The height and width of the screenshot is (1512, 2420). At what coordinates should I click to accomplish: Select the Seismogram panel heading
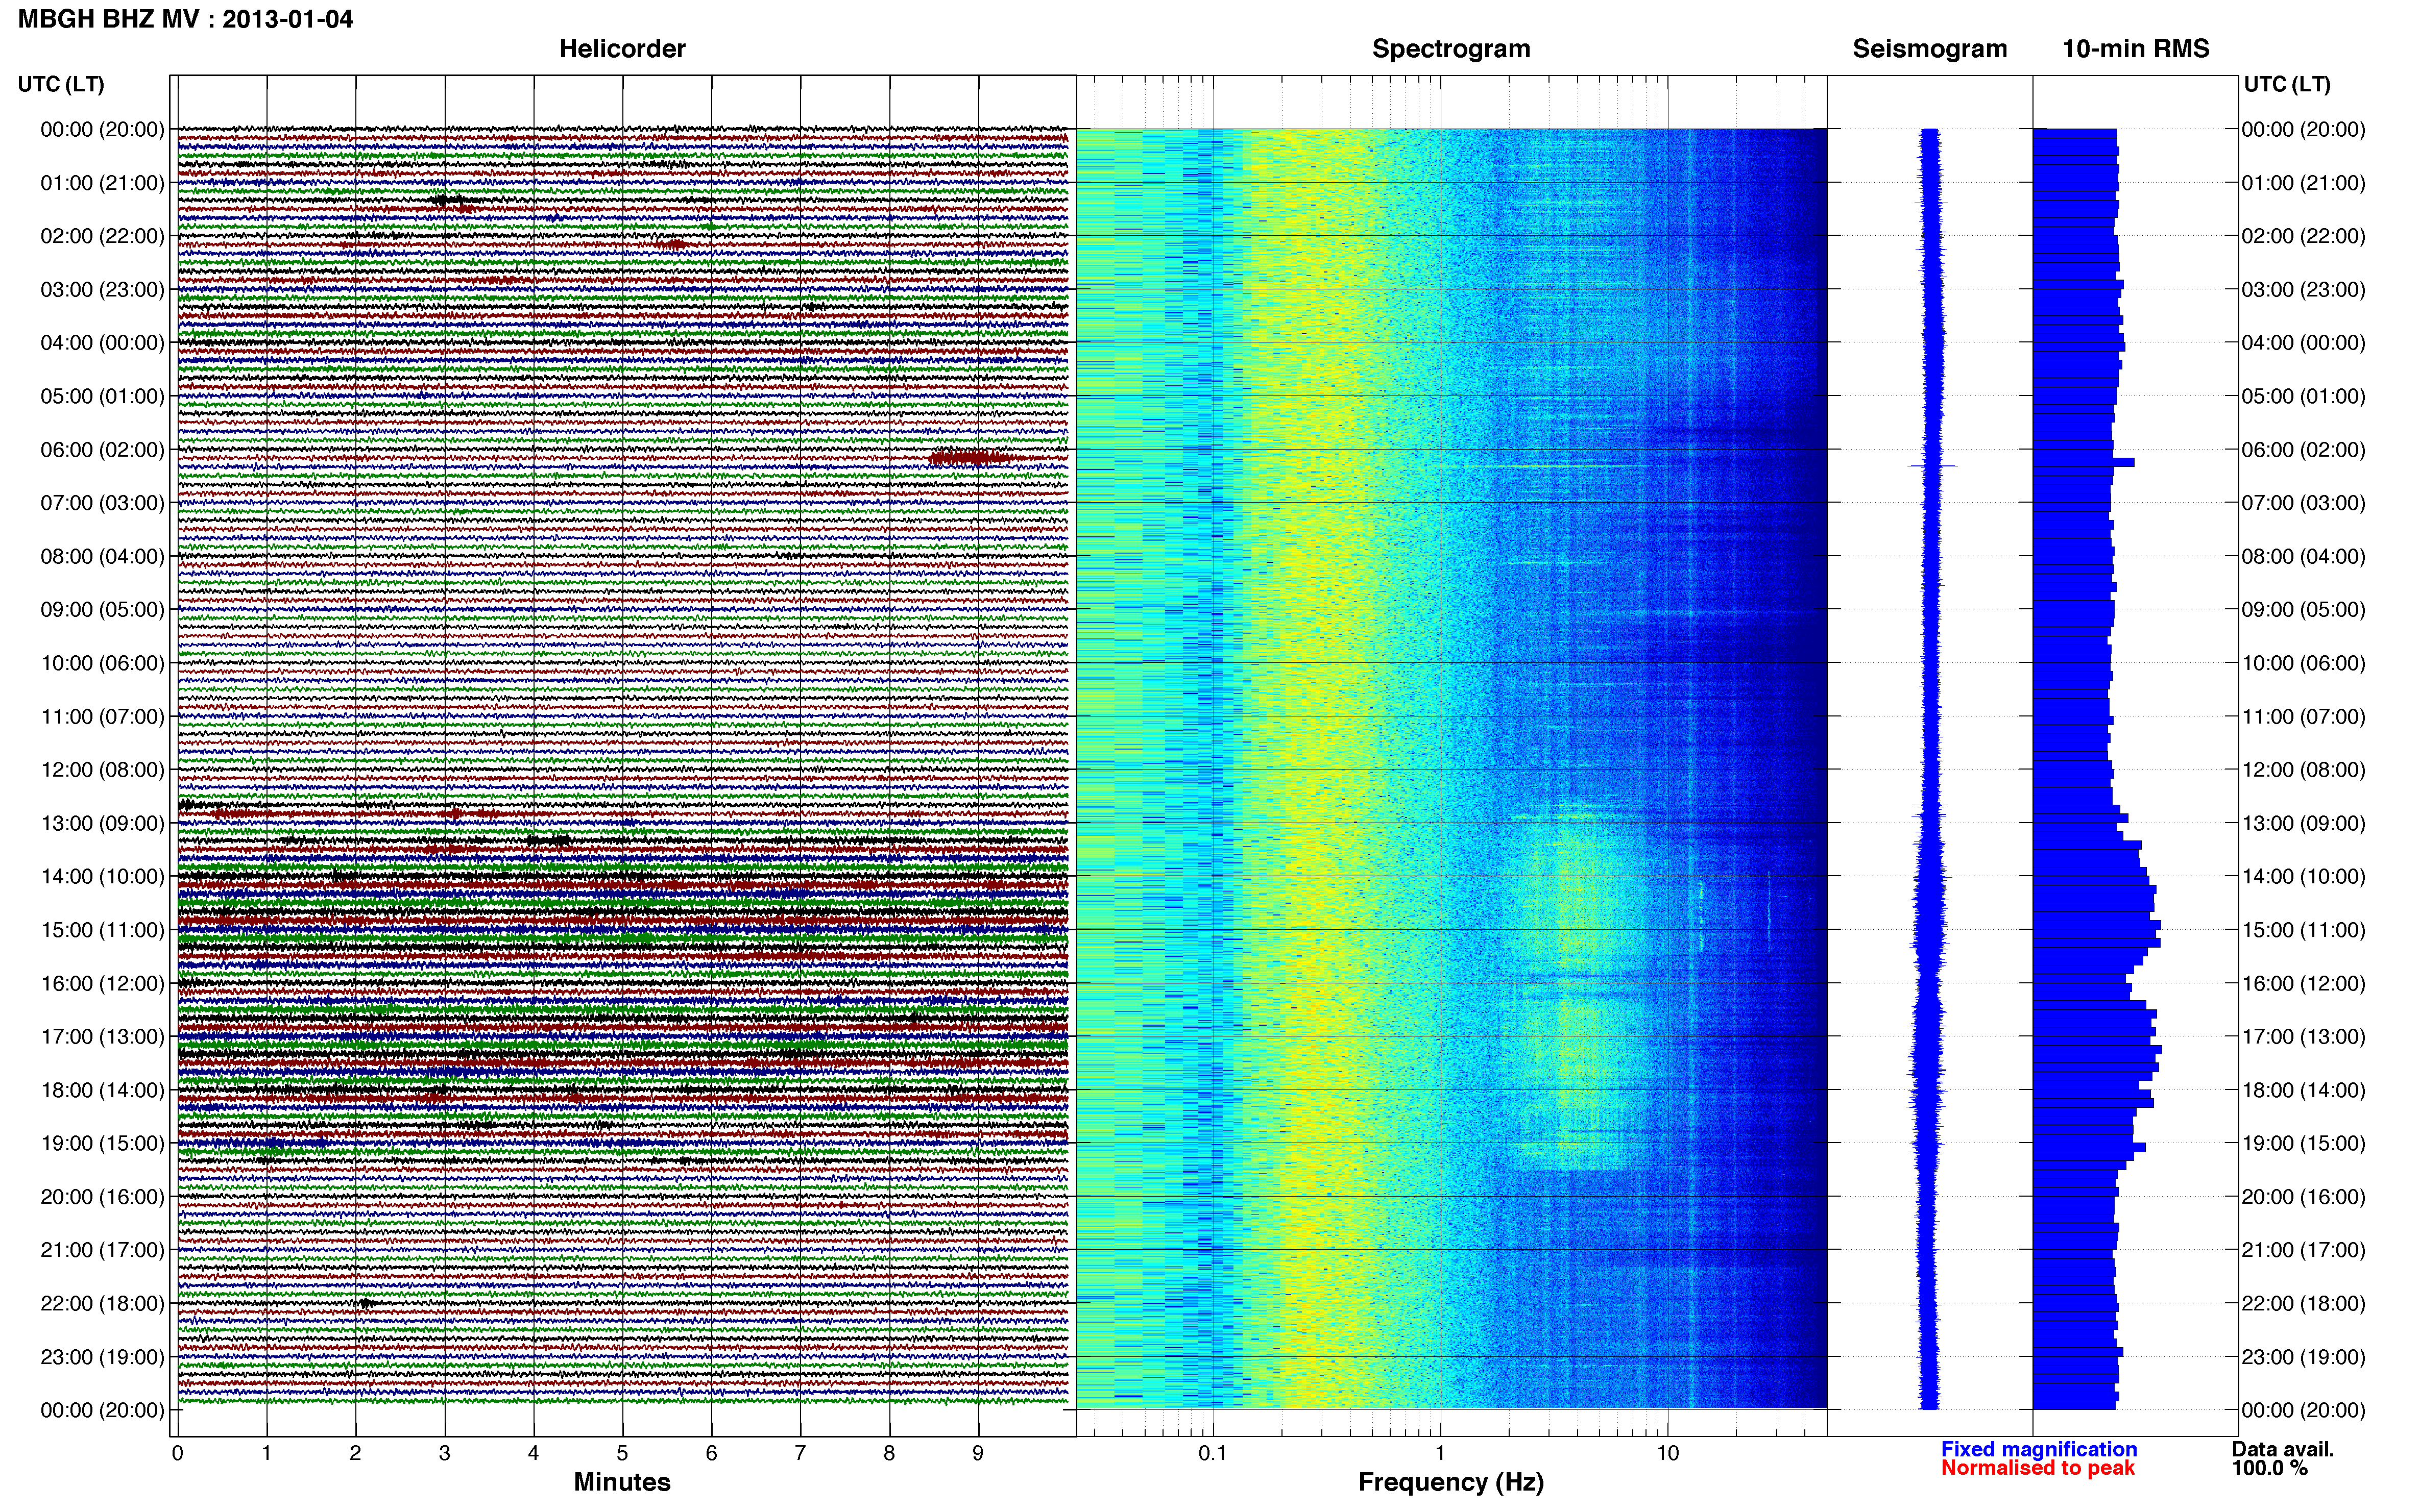point(1930,49)
